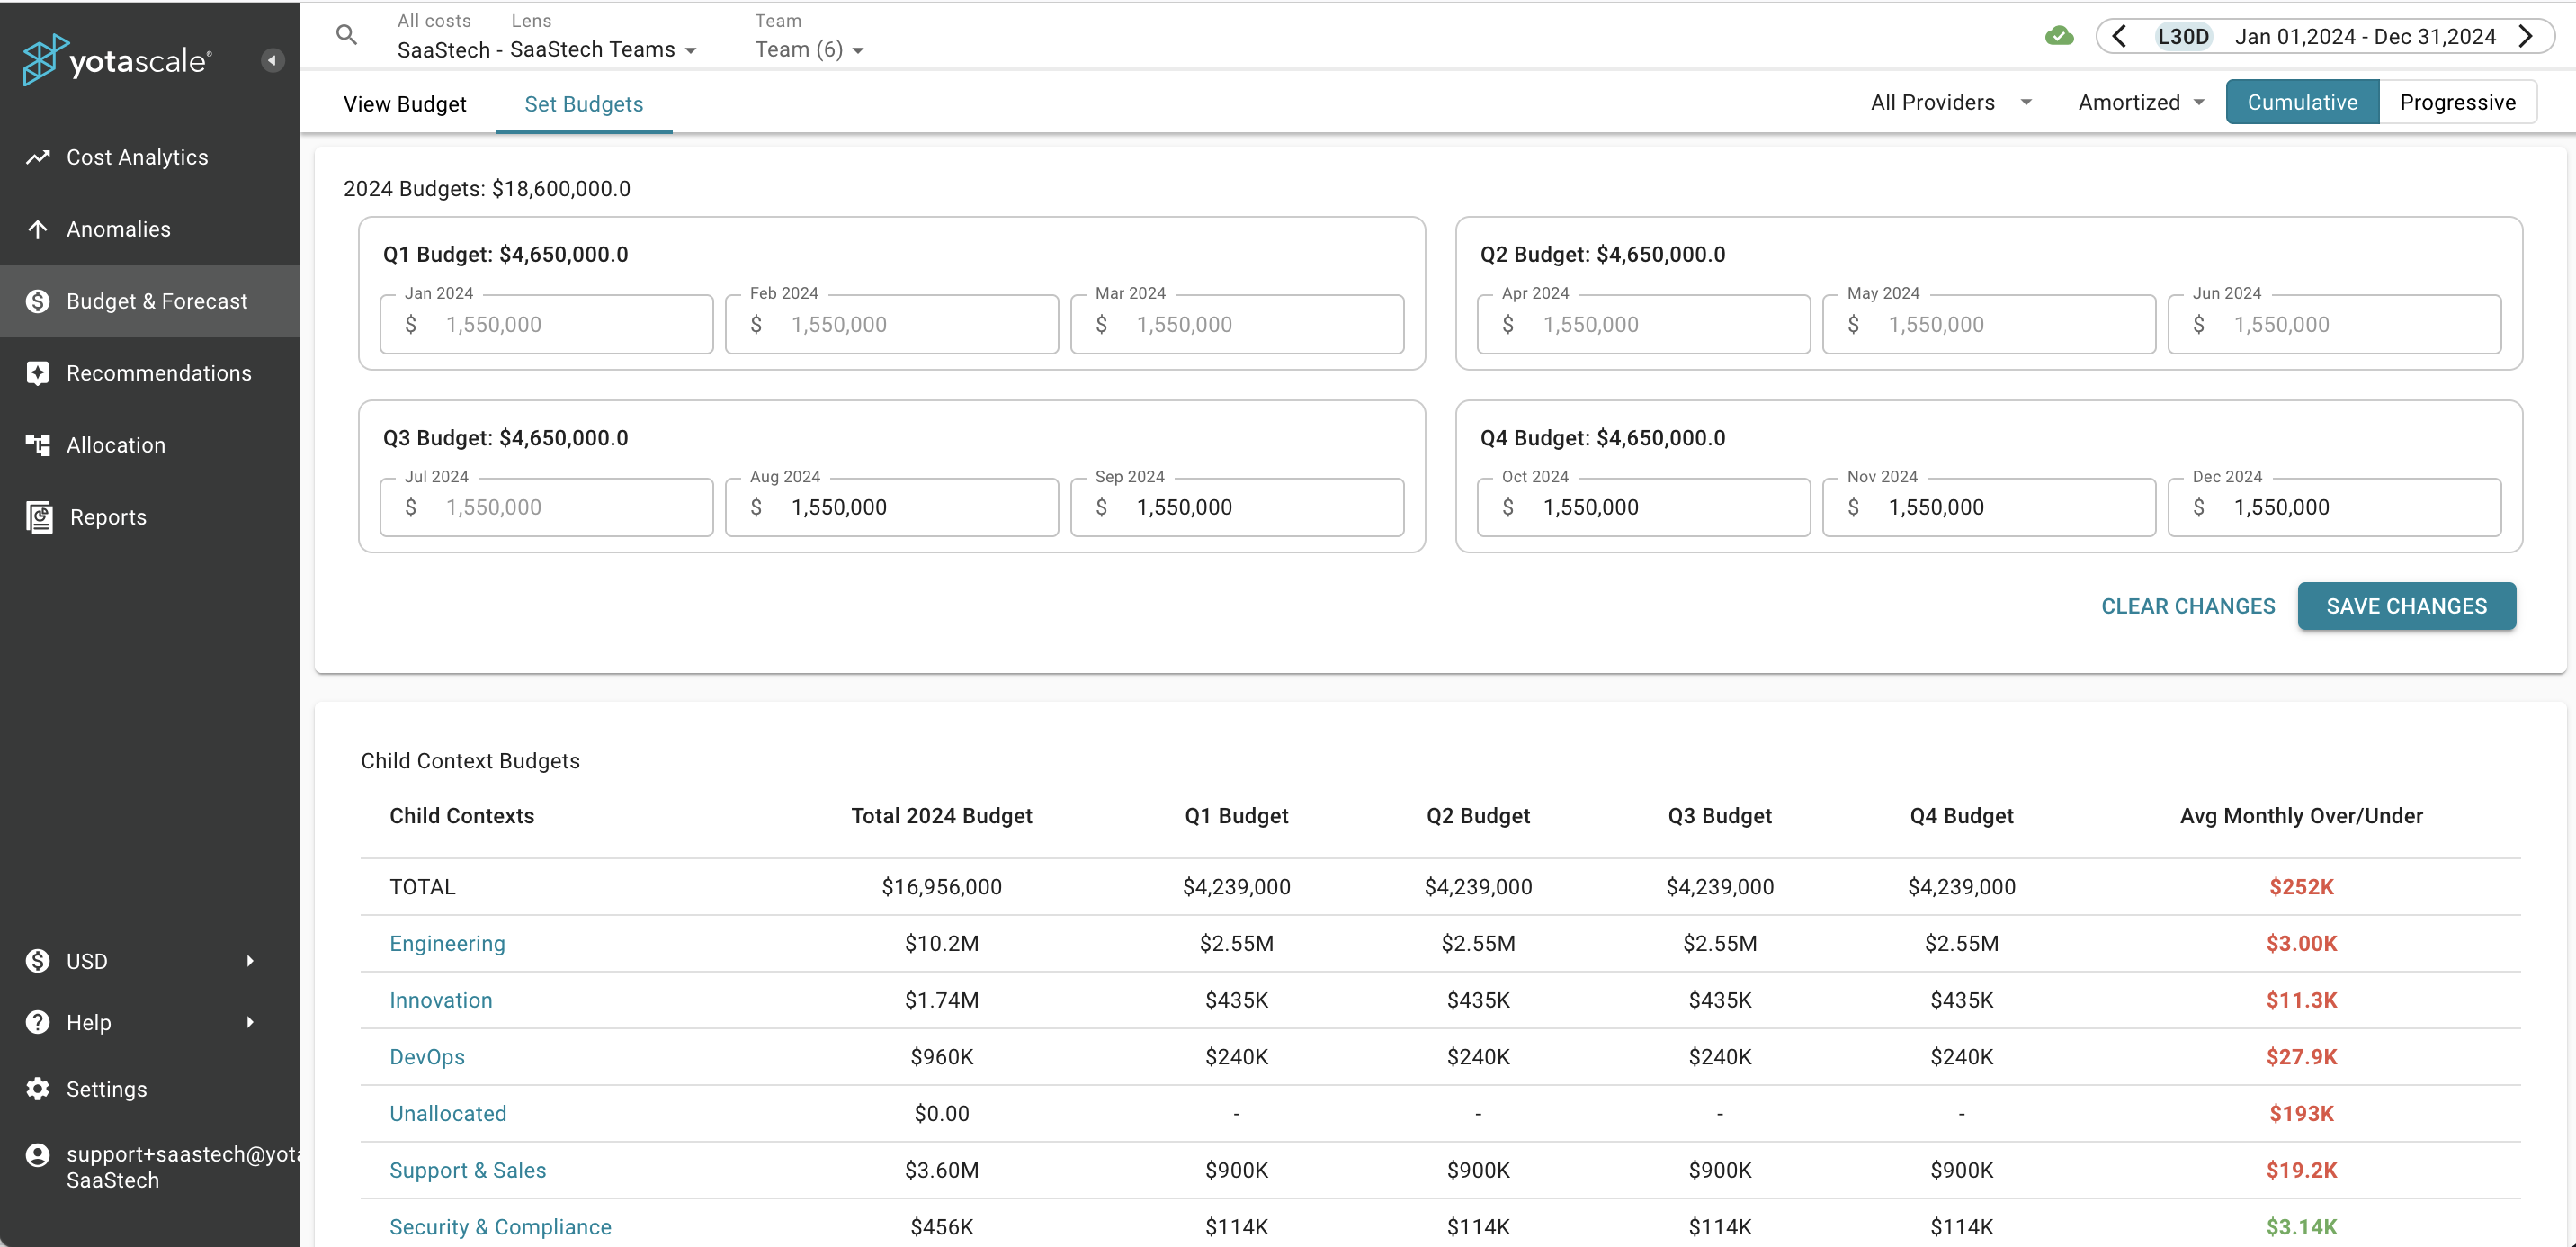The height and width of the screenshot is (1247, 2576).
Task: Collapse the sidebar with the arrow button
Action: (x=272, y=61)
